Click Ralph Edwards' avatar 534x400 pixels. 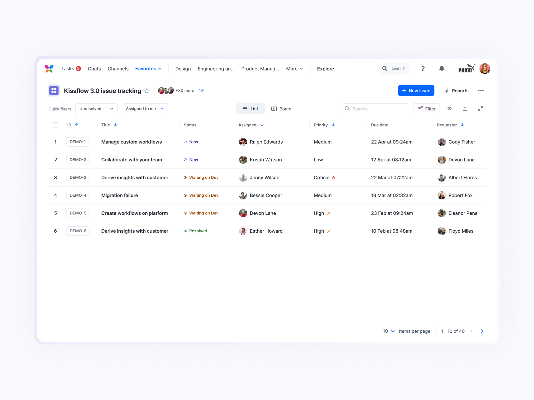[x=243, y=142]
